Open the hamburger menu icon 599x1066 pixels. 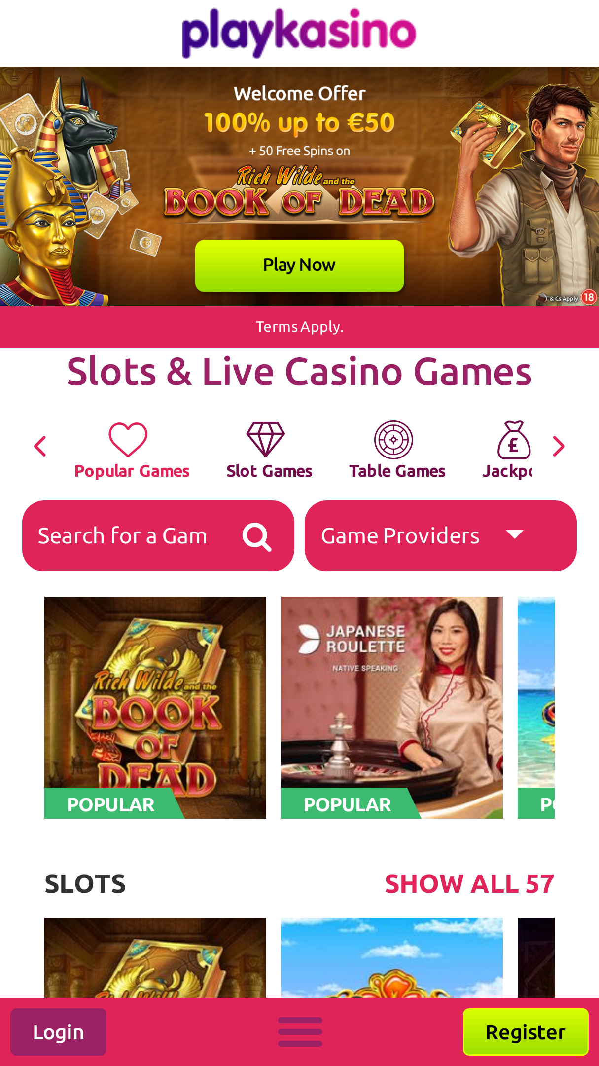300,1032
